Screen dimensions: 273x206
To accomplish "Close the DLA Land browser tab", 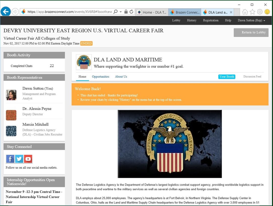I will [231, 12].
